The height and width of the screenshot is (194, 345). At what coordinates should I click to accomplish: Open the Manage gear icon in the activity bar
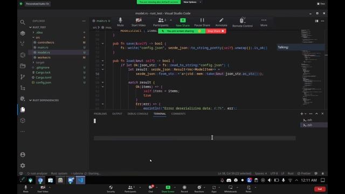coord(23,165)
